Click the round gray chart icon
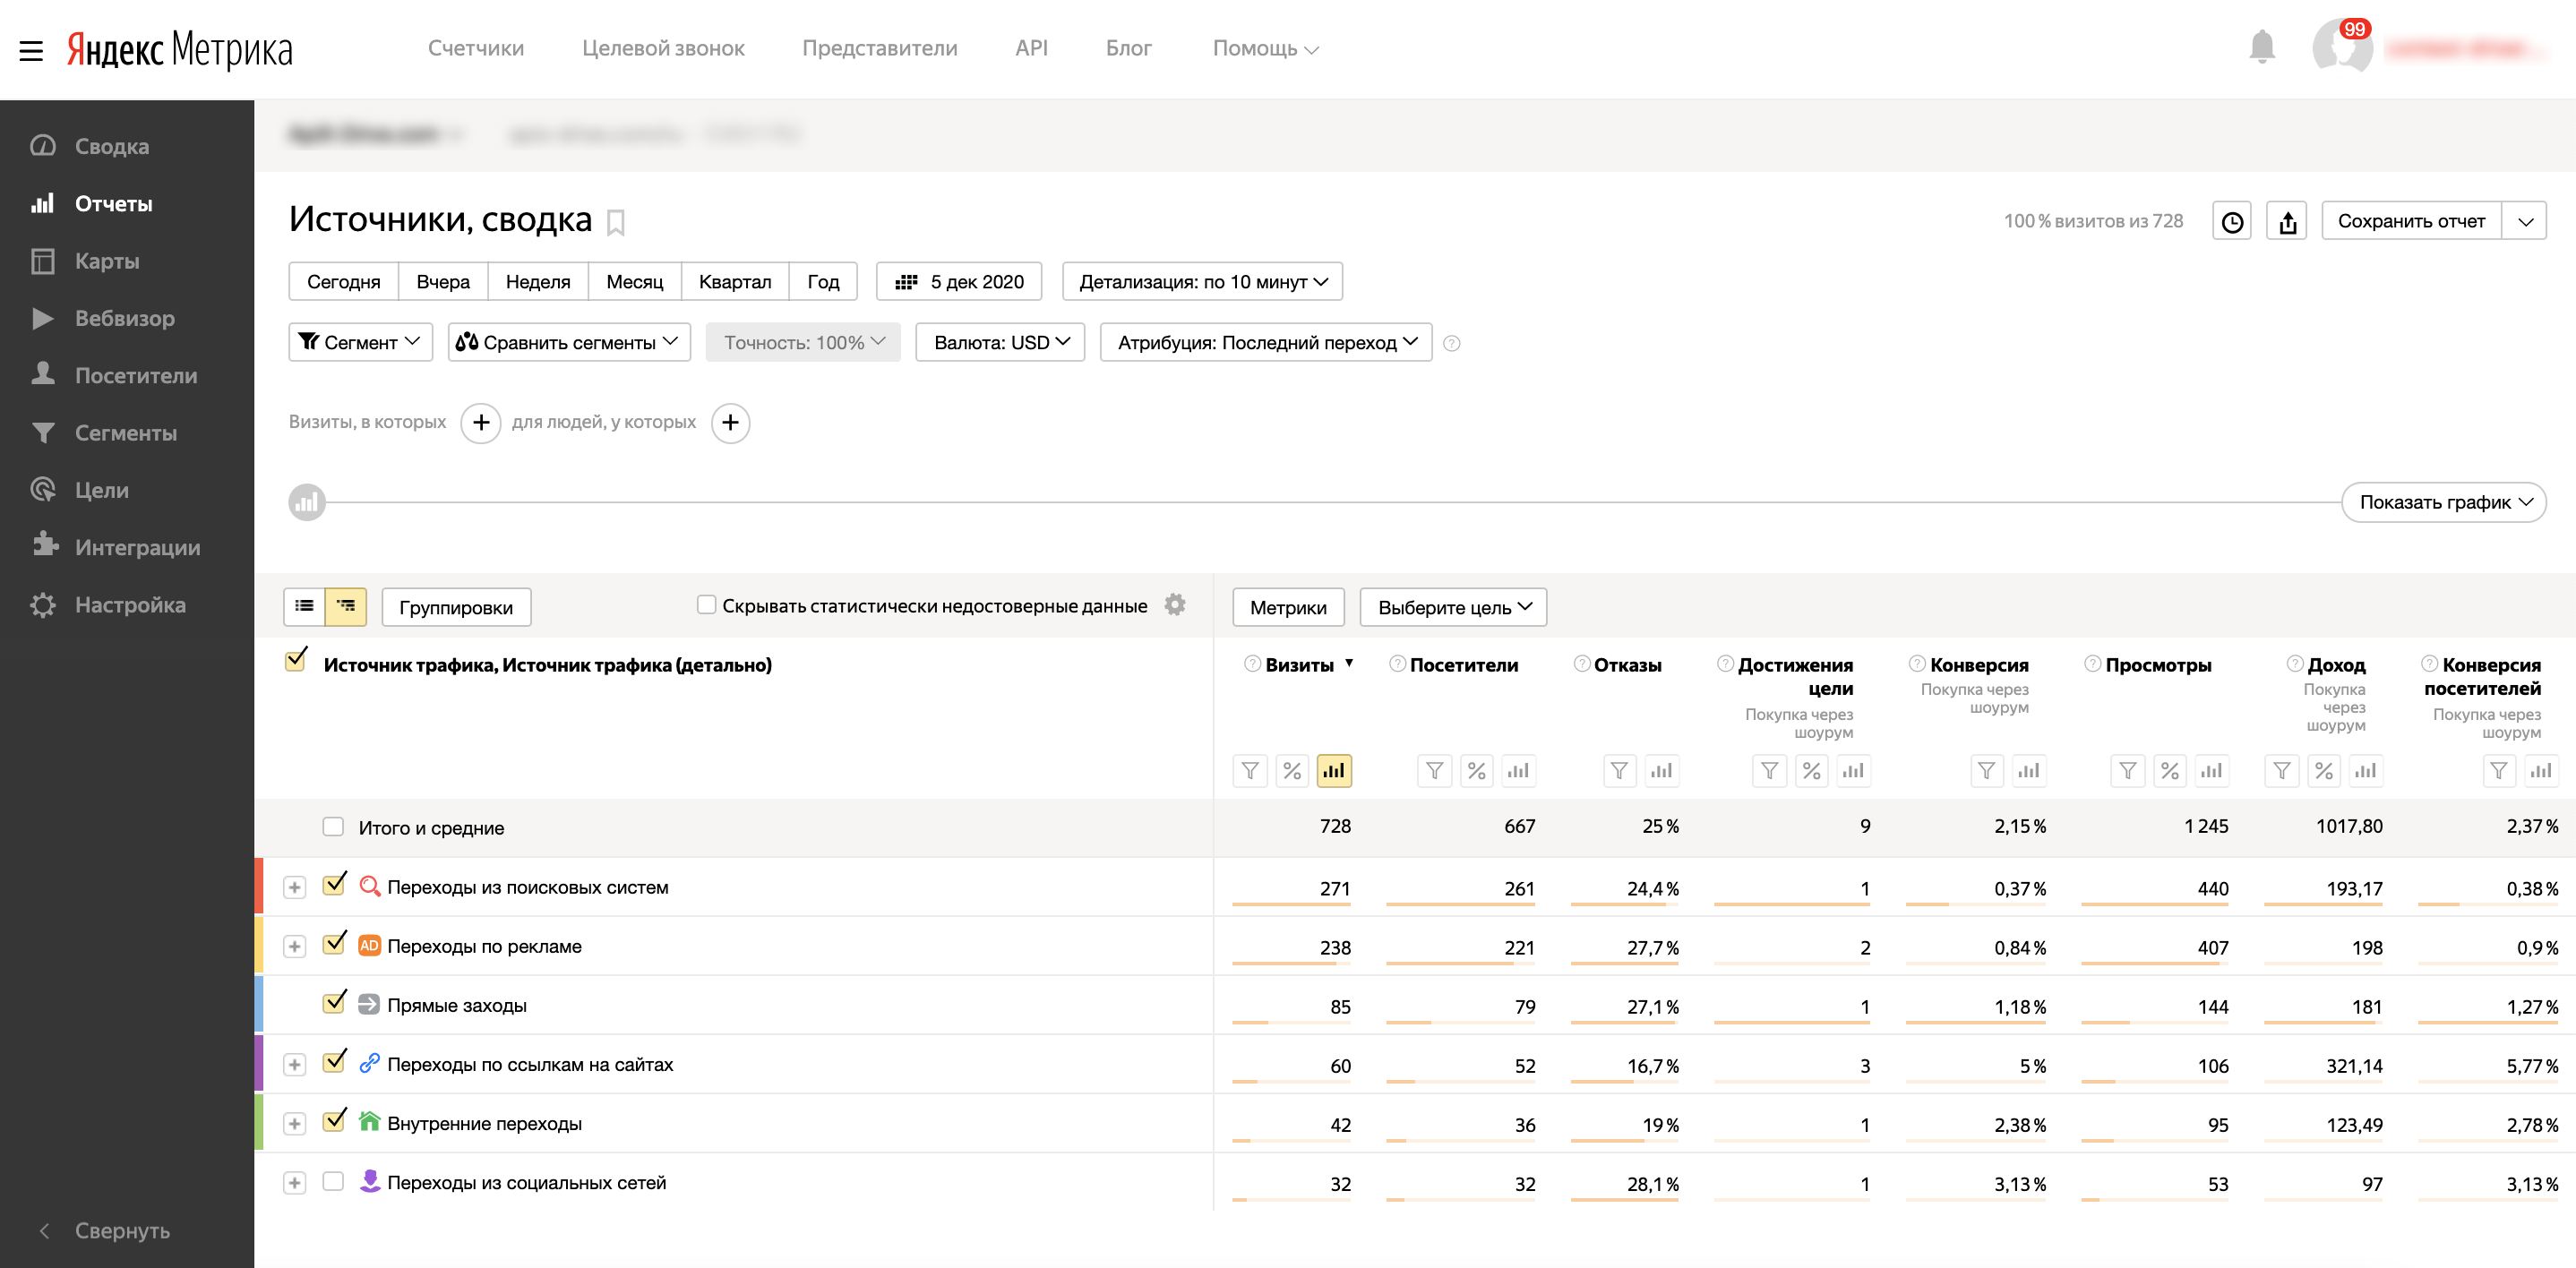Image resolution: width=2576 pixels, height=1268 pixels. 307,502
